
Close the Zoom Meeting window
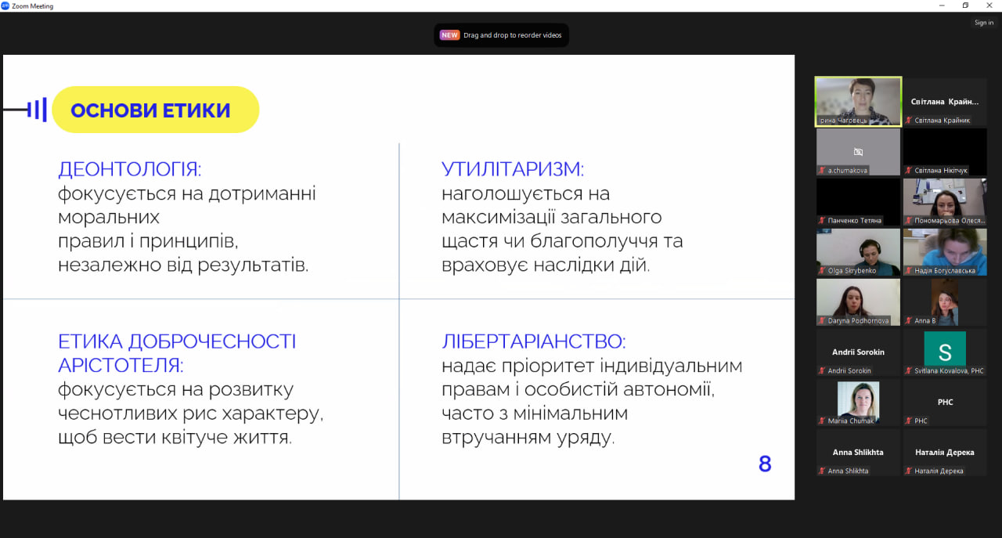989,5
